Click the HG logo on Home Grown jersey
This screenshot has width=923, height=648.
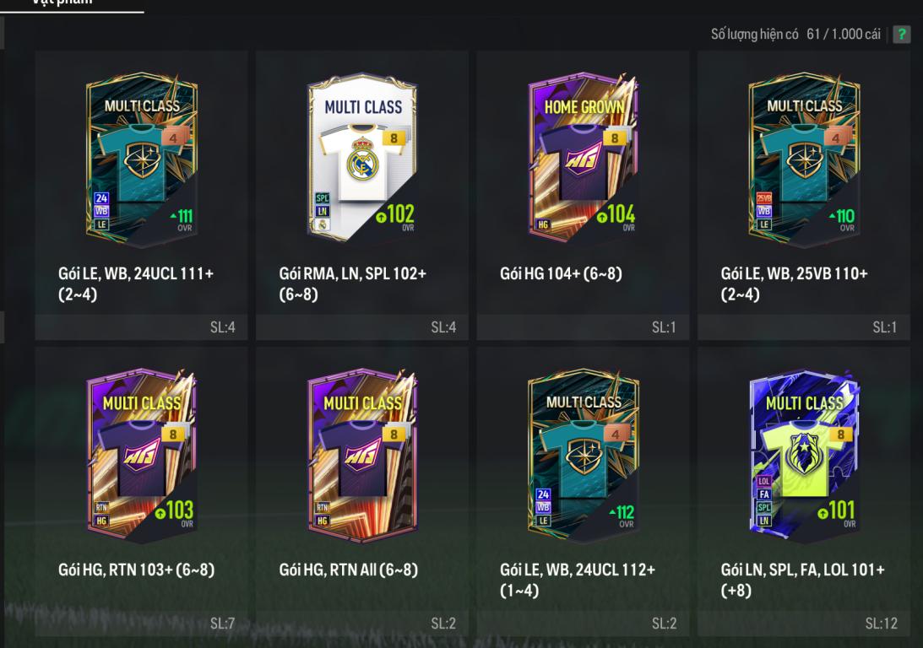(583, 158)
